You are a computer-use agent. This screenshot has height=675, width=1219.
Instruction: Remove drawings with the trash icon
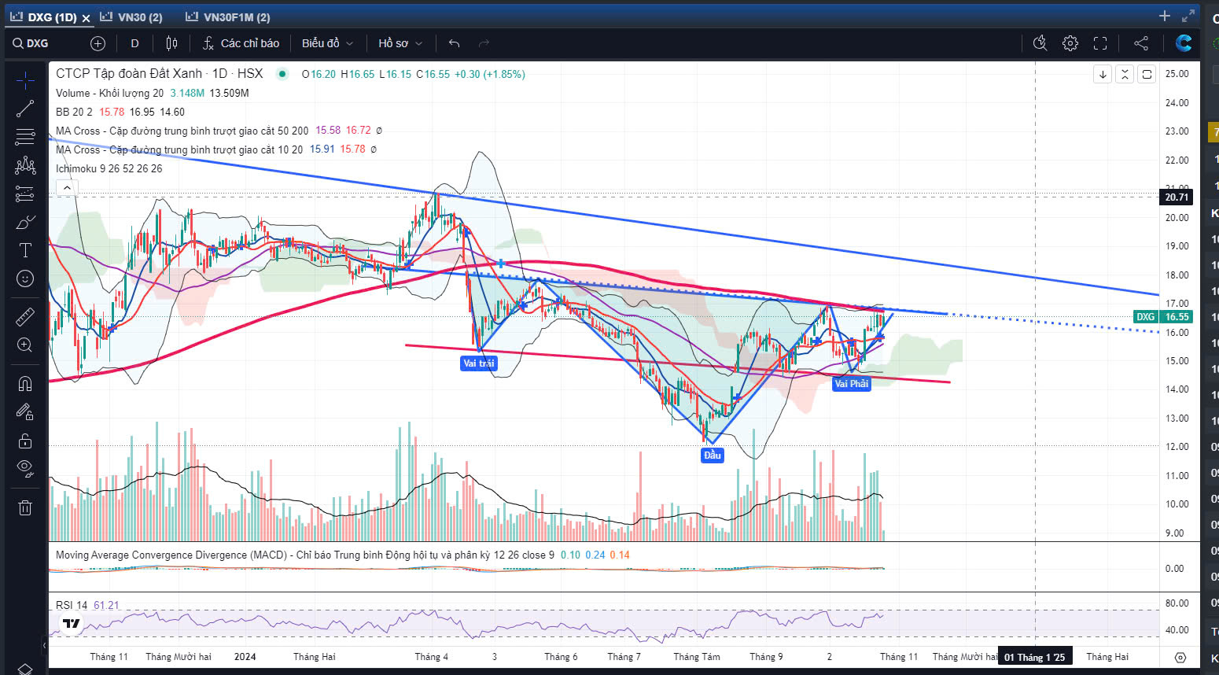[x=25, y=507]
